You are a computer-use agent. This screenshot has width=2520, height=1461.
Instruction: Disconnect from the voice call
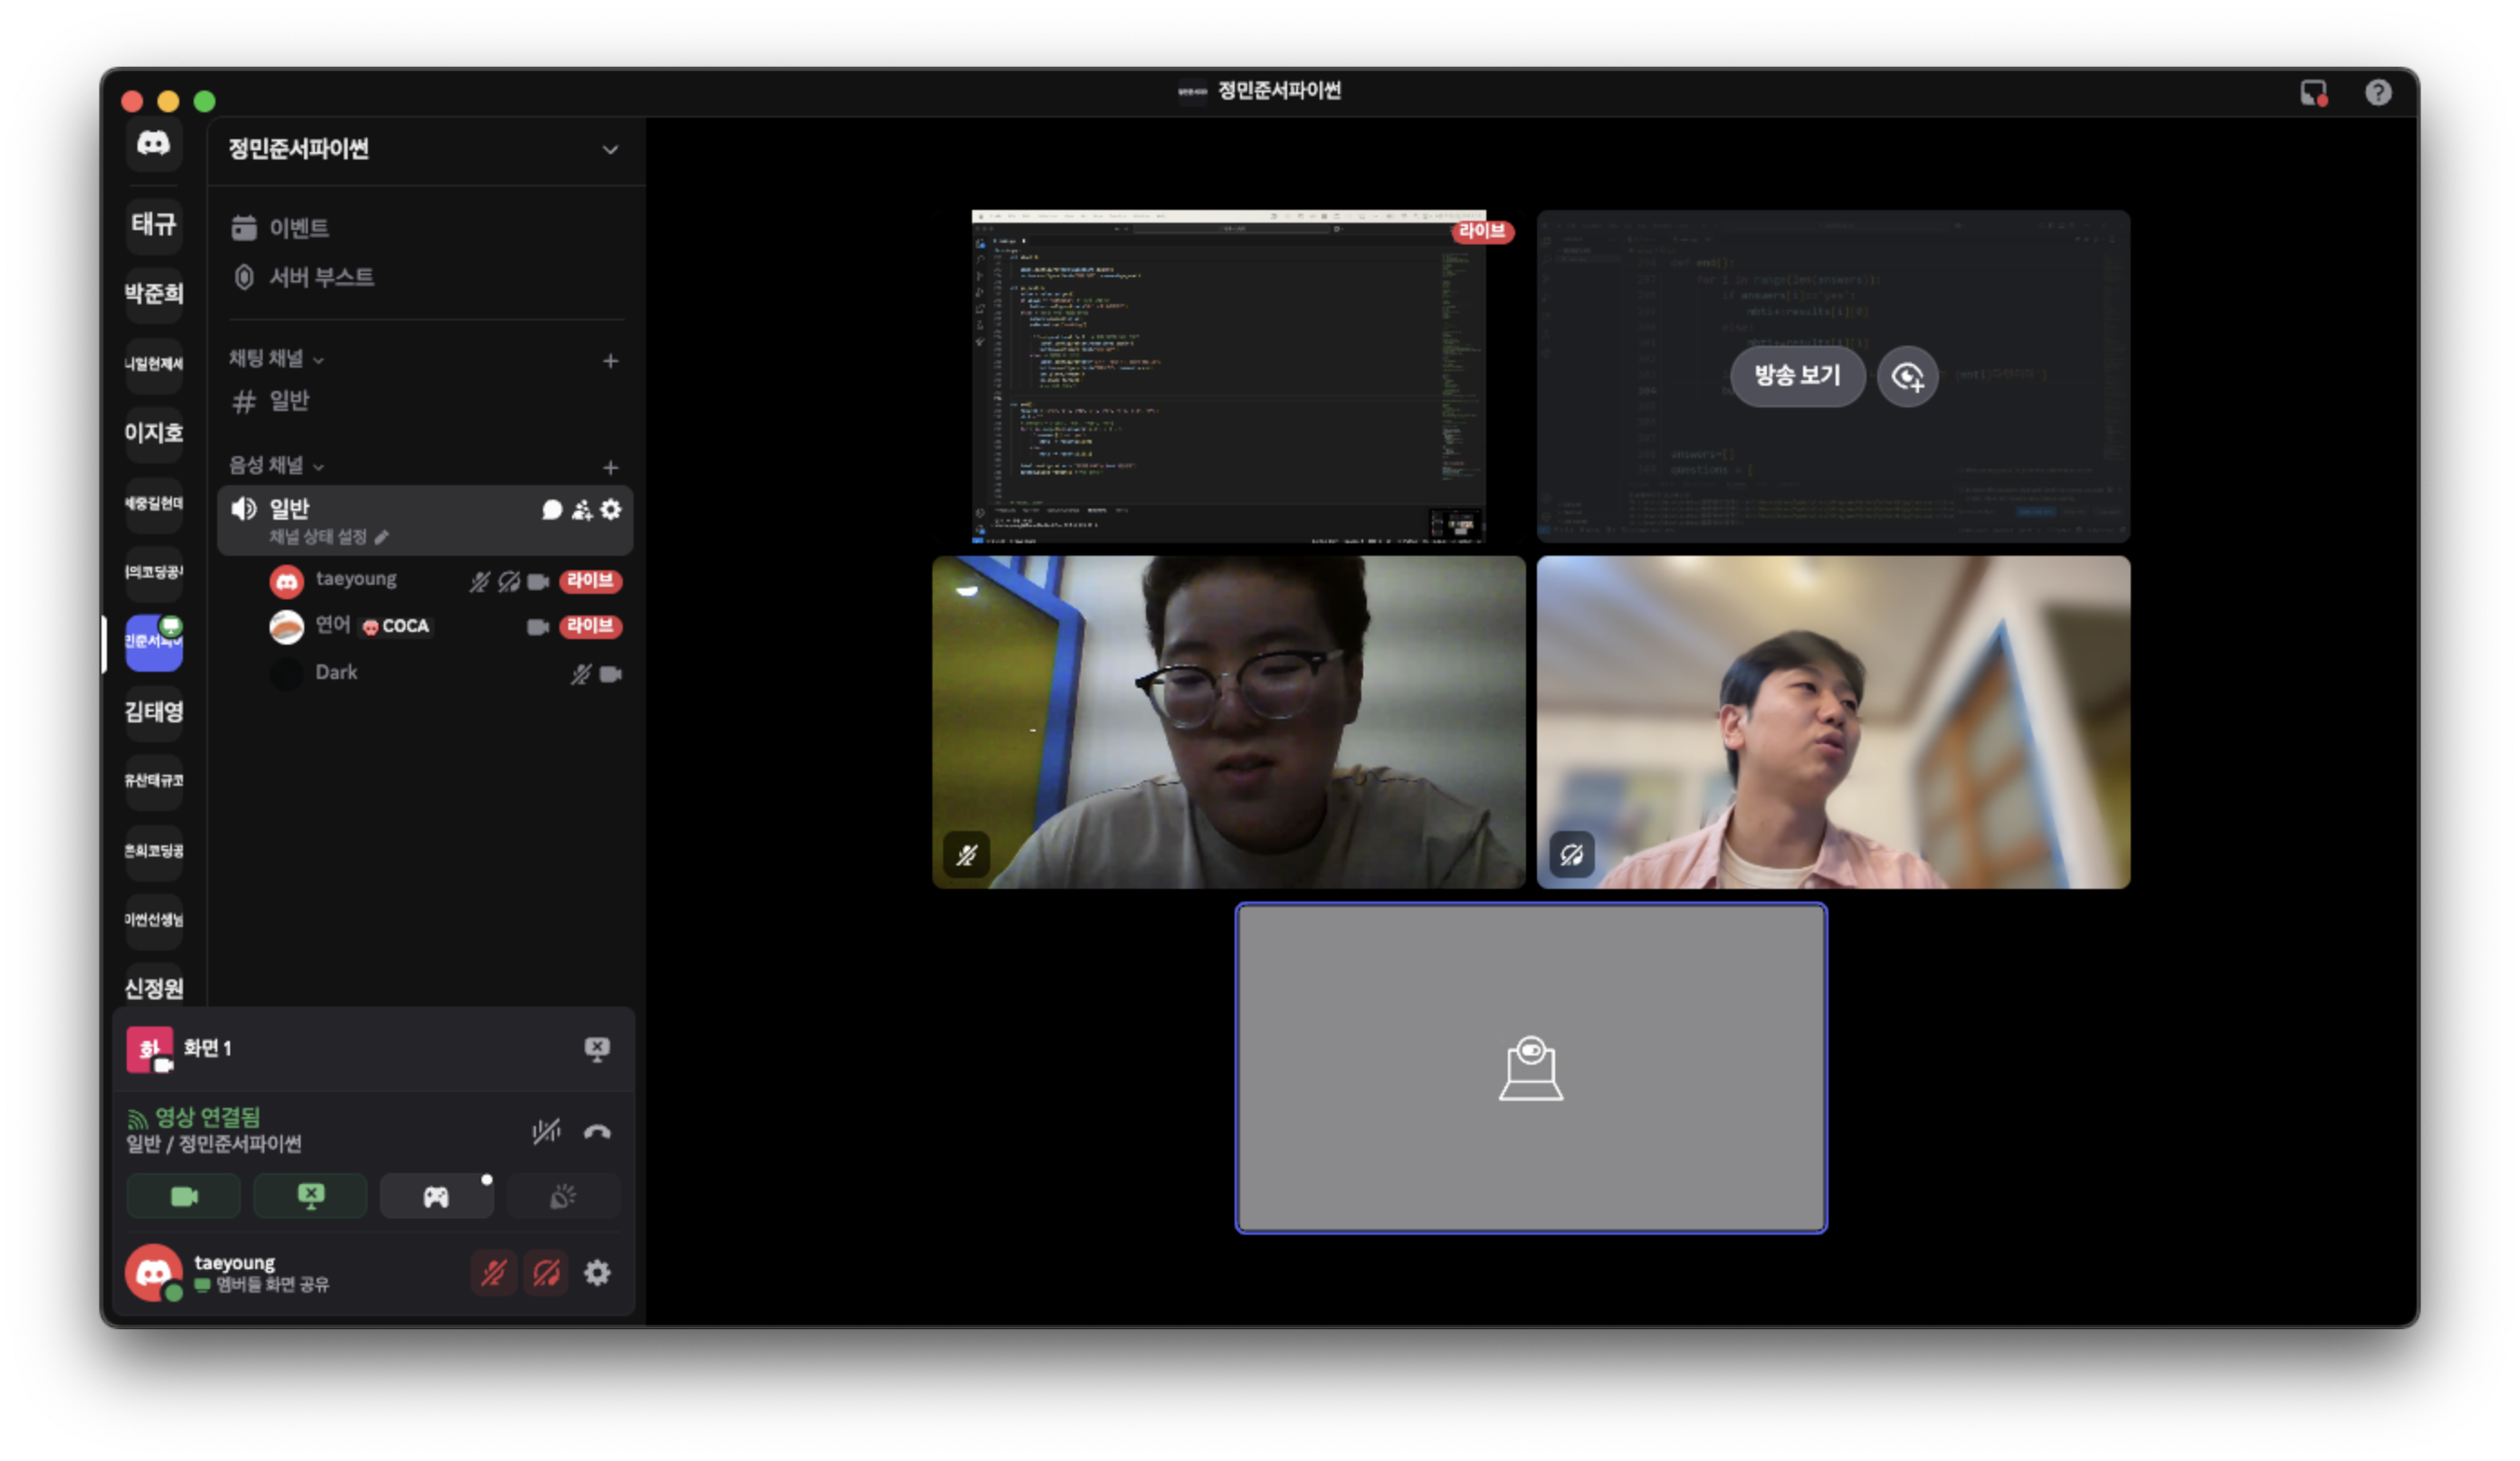click(597, 1132)
